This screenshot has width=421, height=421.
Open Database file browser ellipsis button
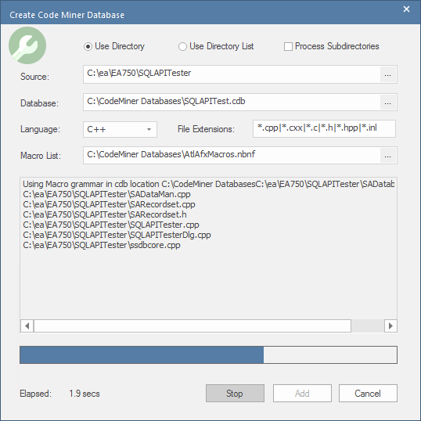(x=387, y=103)
